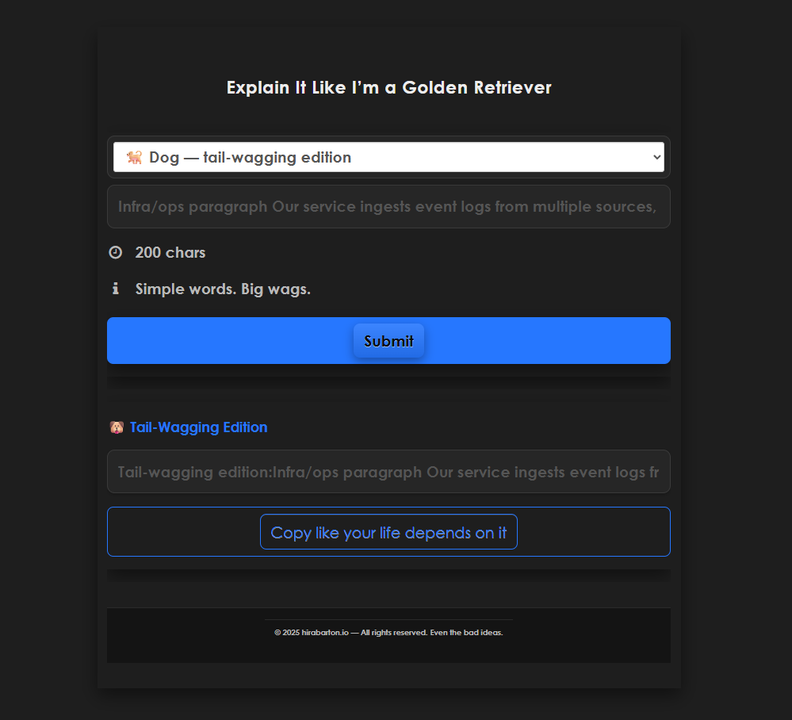
Task: Click the dark shadow strip below the Submit bar
Action: [x=388, y=382]
